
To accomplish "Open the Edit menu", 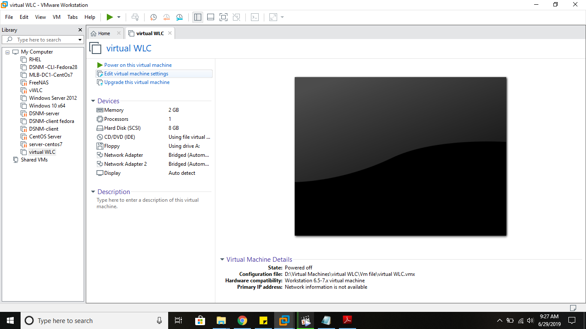I will [x=24, y=17].
